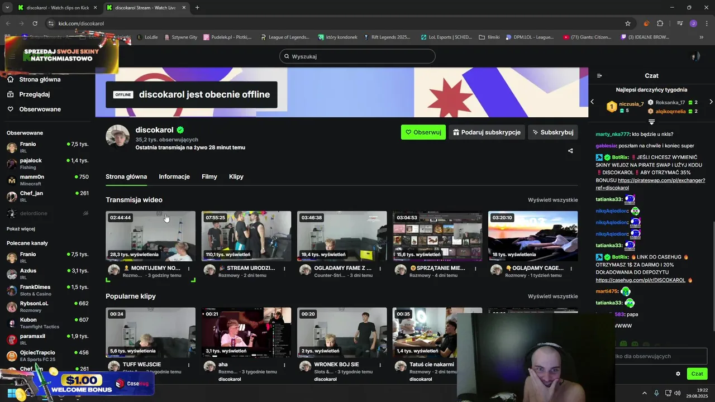Collapse the chat panel with arrow icon
Image resolution: width=715 pixels, height=402 pixels.
pyautogui.click(x=599, y=75)
